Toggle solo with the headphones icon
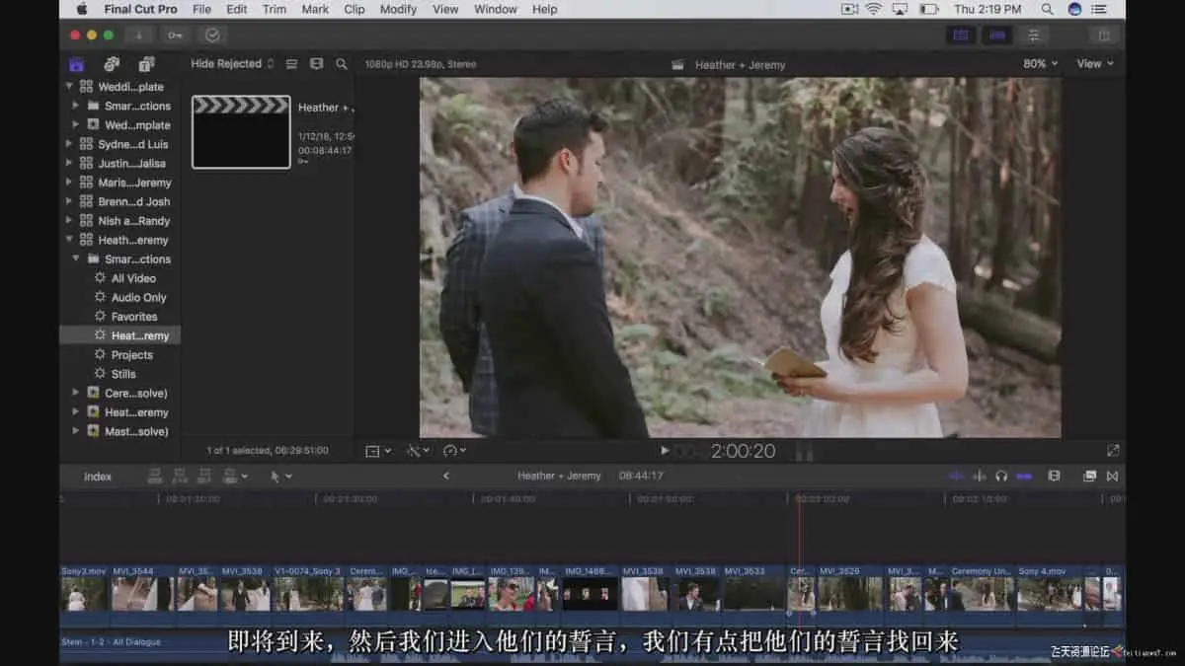 pyautogui.click(x=1001, y=477)
